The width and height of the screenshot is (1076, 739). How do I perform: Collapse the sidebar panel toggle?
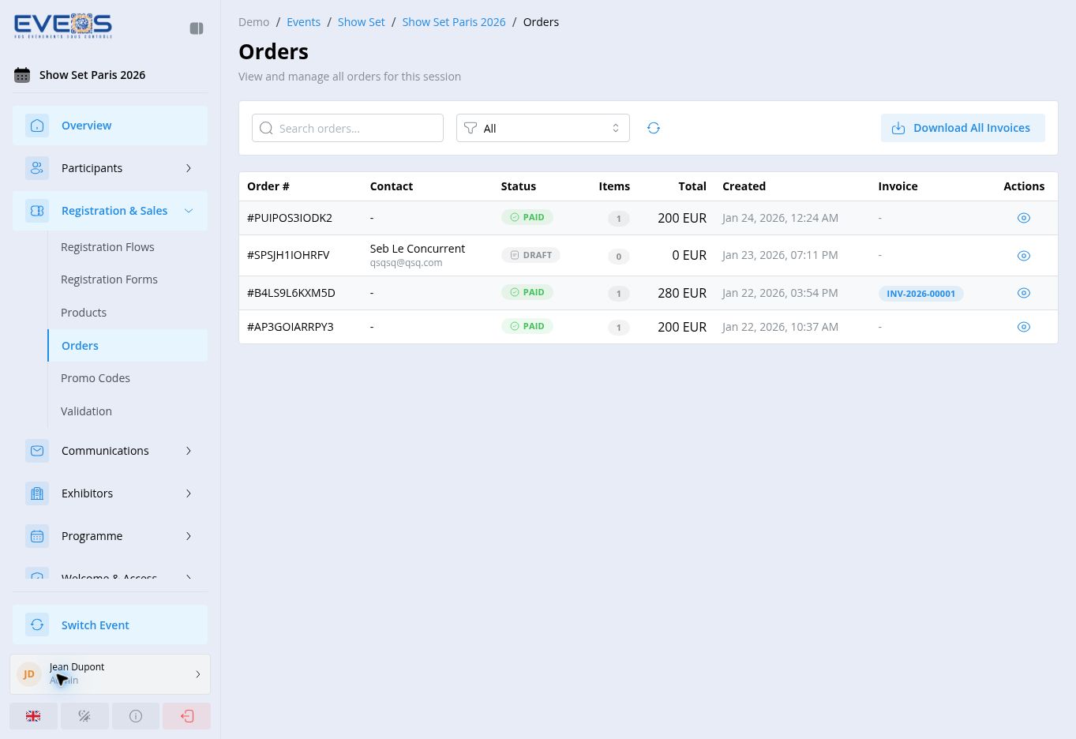197,28
